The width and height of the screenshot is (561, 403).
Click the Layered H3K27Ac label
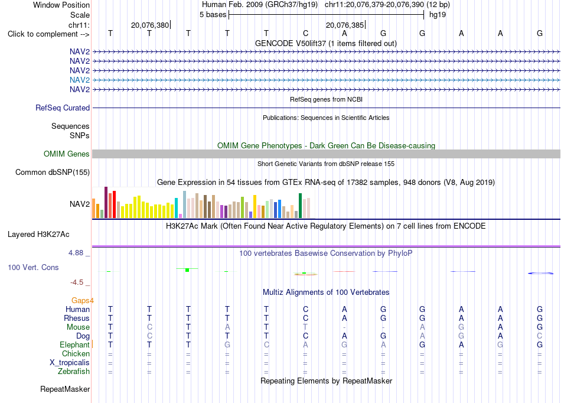pos(38,235)
